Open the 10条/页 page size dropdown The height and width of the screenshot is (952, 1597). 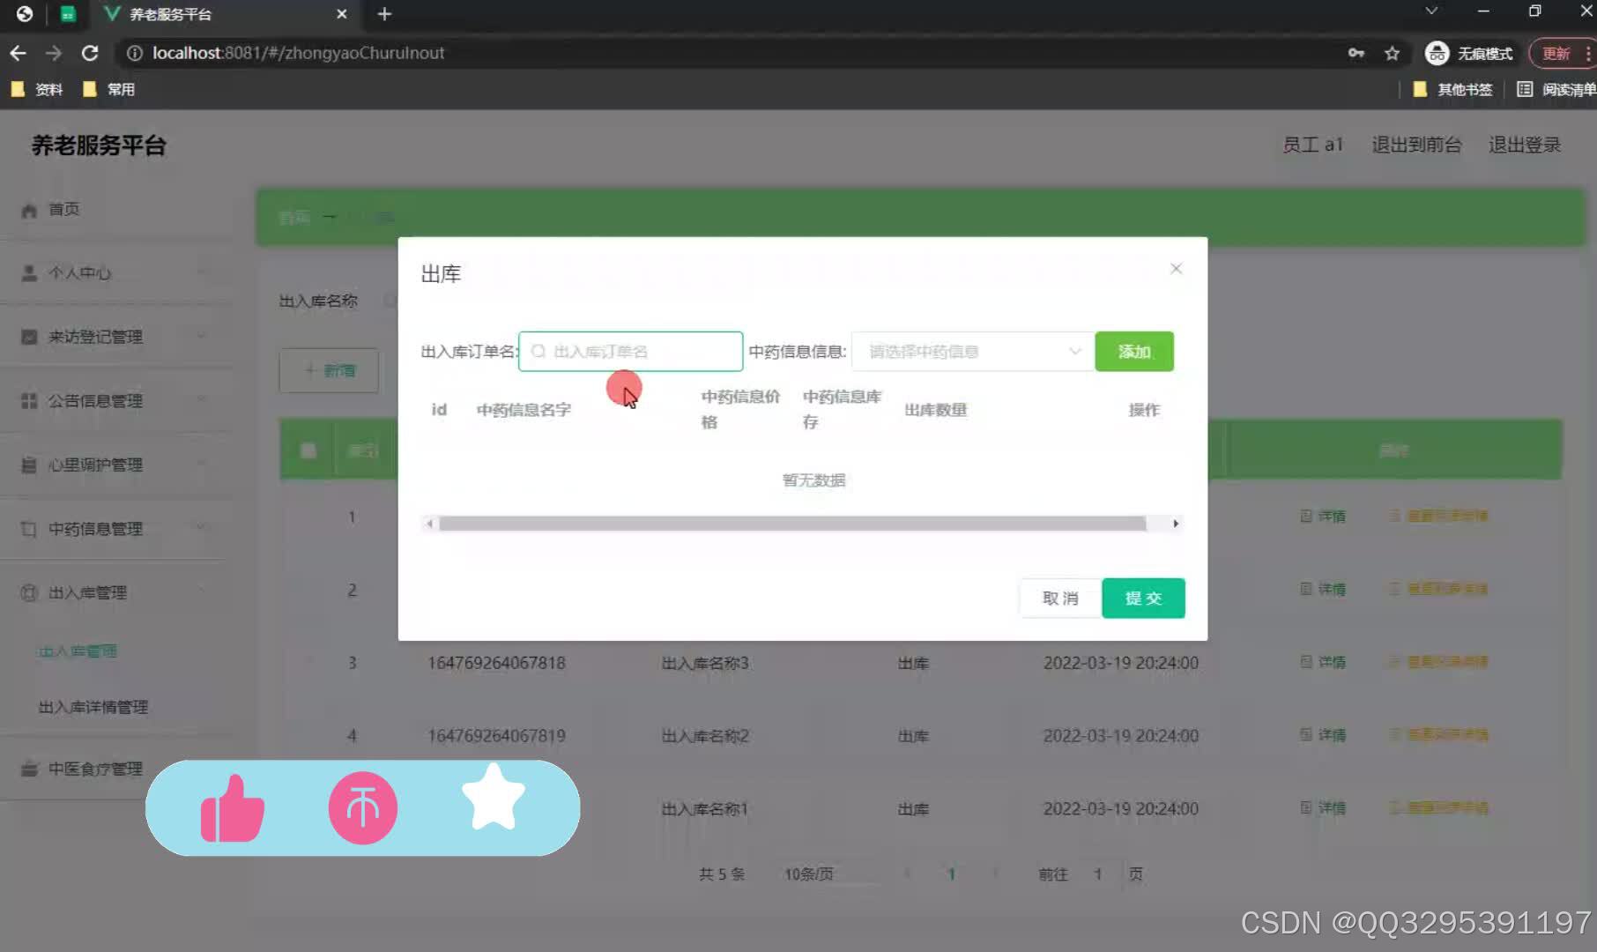tap(828, 874)
